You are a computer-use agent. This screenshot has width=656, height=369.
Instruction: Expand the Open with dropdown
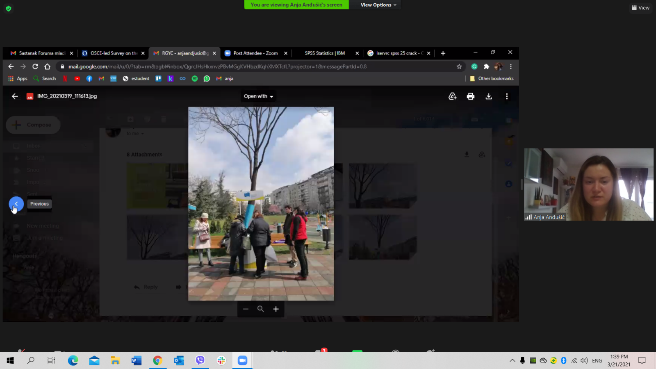pyautogui.click(x=258, y=96)
